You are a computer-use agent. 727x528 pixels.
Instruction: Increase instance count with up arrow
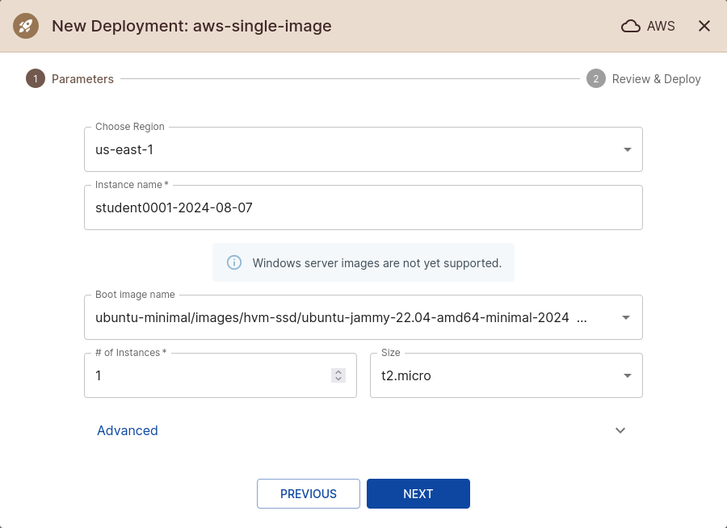338,372
